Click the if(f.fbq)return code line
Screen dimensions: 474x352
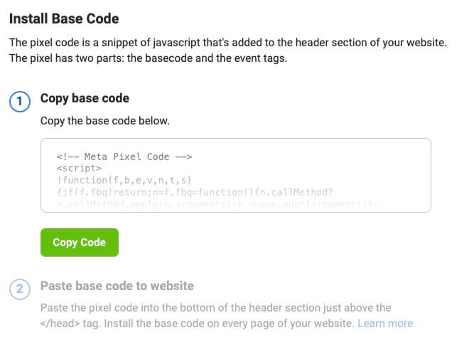point(195,192)
